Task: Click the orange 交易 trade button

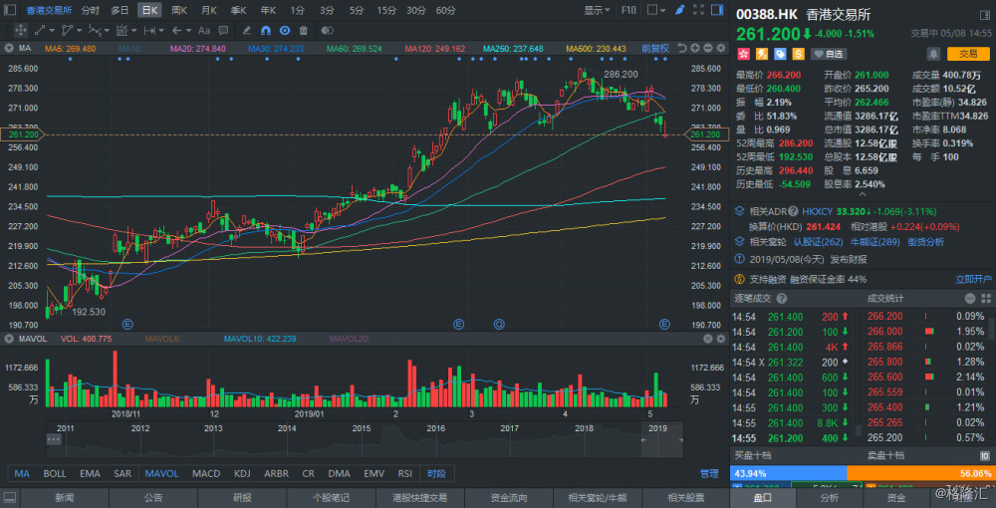Action: [968, 54]
